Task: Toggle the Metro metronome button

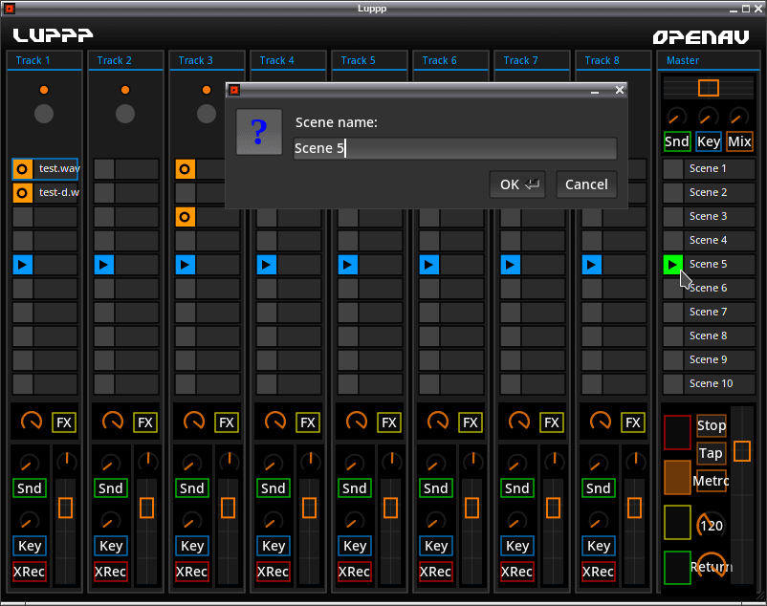Action: coord(712,481)
